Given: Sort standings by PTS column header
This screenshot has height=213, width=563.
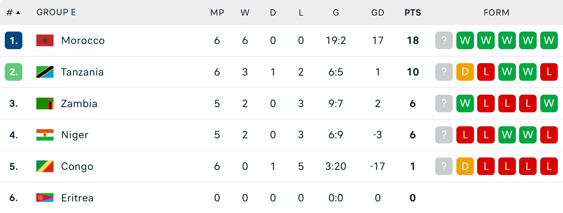Looking at the screenshot, I should pos(412,12).
